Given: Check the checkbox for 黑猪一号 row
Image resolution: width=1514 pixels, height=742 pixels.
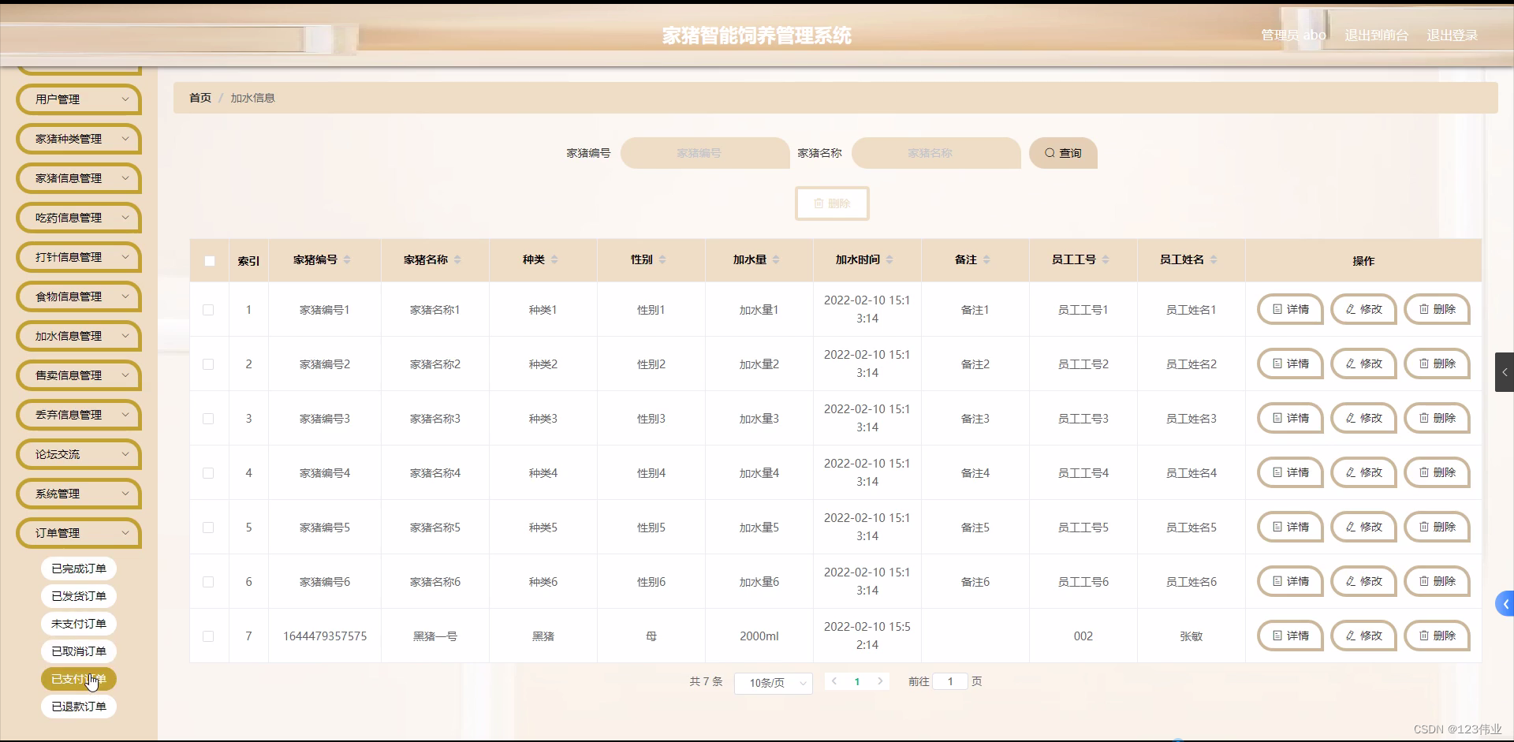Looking at the screenshot, I should [x=208, y=636].
